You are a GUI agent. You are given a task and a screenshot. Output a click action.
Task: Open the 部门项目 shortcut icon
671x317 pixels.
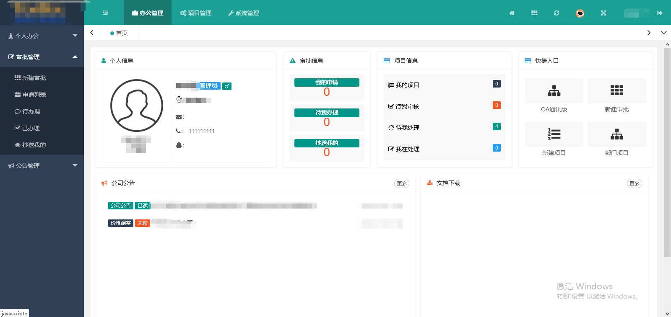tap(617, 134)
